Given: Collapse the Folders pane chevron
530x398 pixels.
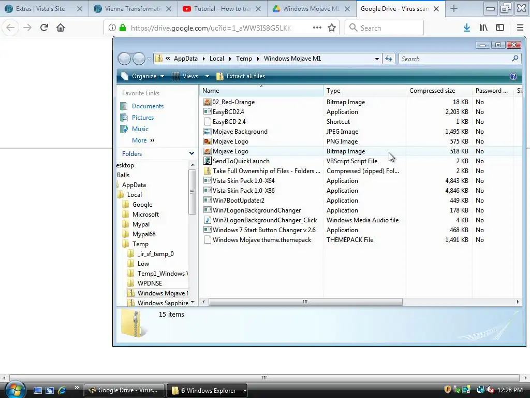Looking at the screenshot, I should pos(192,153).
